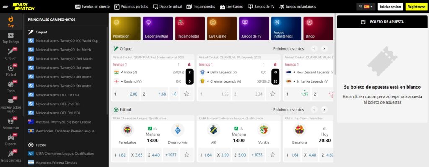Screen dimensions: 429x167
Task: Bet on New Zealand Legends at 1.97
Action: pos(297,94)
